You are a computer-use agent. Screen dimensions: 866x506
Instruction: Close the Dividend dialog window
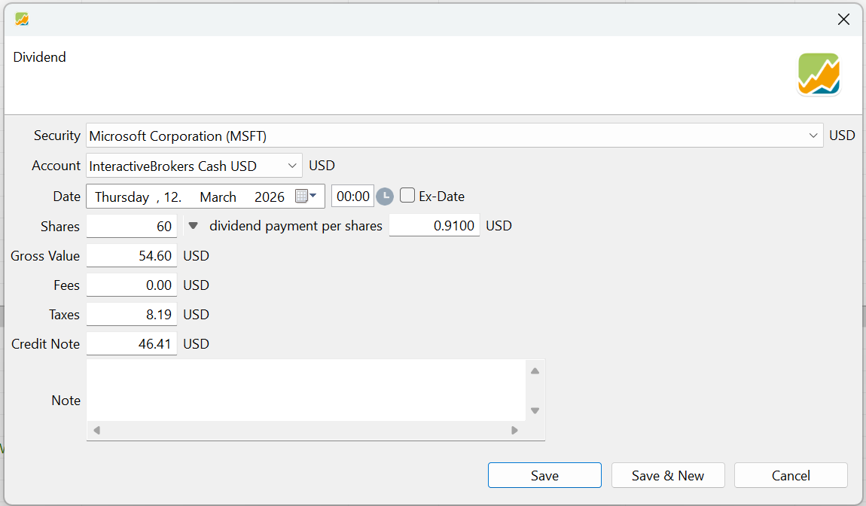pyautogui.click(x=843, y=20)
